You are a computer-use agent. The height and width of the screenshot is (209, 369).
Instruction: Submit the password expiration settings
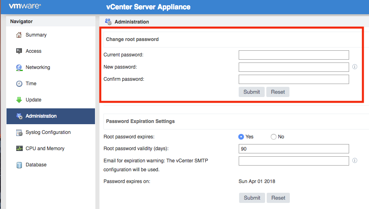pyautogui.click(x=252, y=198)
